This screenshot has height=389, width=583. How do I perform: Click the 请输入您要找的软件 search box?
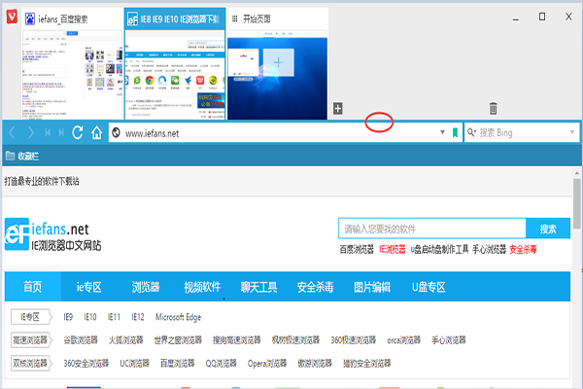click(432, 229)
